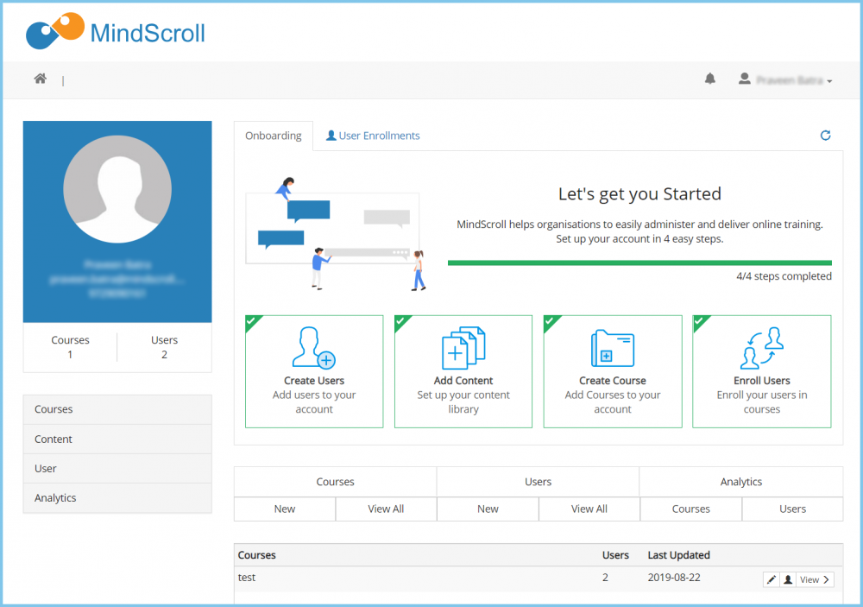
Task: Click the Create Users icon
Action: point(314,347)
